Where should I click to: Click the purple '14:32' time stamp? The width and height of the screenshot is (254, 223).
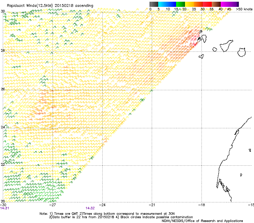pyautogui.click(x=90, y=208)
